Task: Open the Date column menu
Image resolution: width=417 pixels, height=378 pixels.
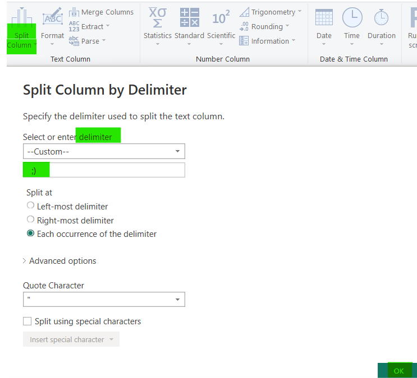Action: click(324, 26)
